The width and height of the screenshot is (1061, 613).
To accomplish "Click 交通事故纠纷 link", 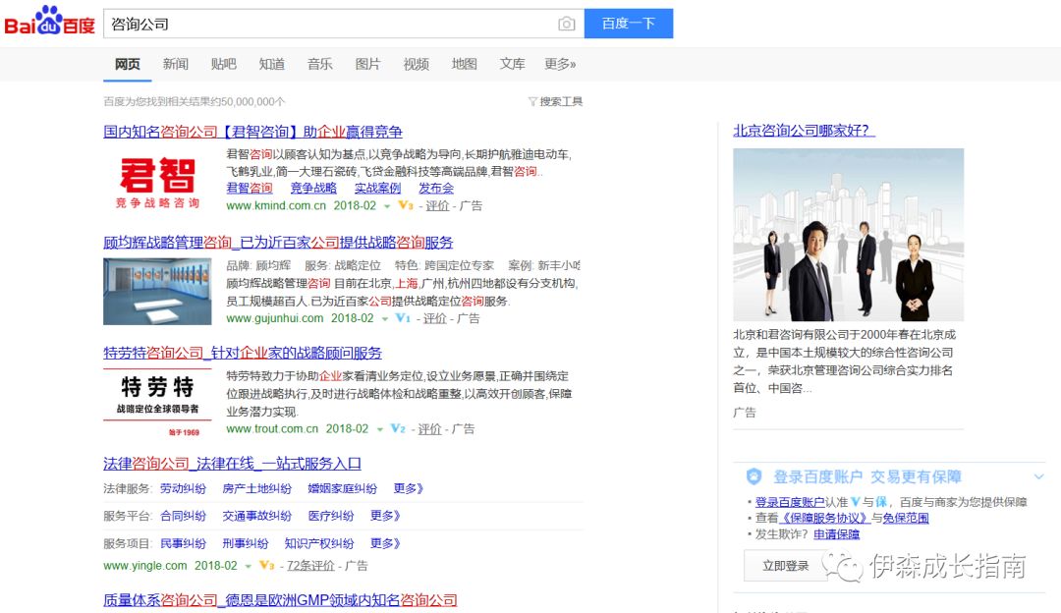I will click(257, 516).
